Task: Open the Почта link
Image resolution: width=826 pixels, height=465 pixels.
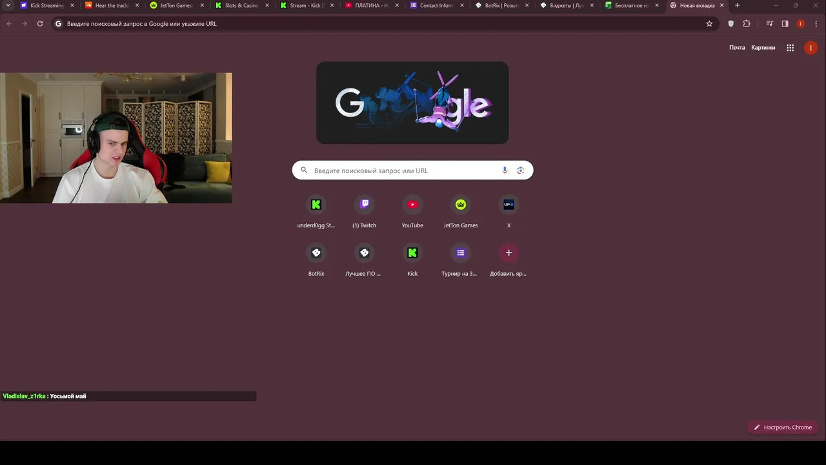Action: coord(737,48)
